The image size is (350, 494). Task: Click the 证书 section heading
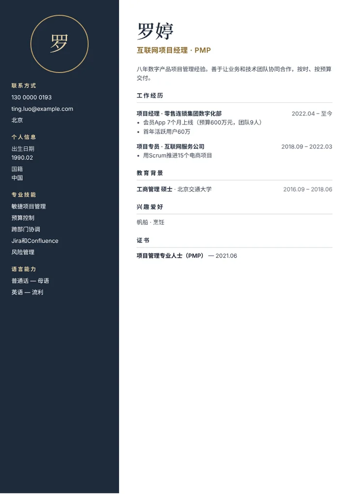[143, 240]
